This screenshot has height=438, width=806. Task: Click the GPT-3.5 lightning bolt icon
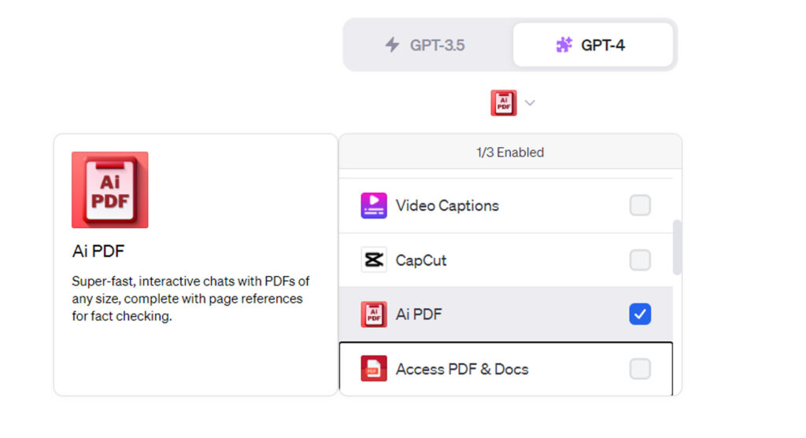pos(392,45)
